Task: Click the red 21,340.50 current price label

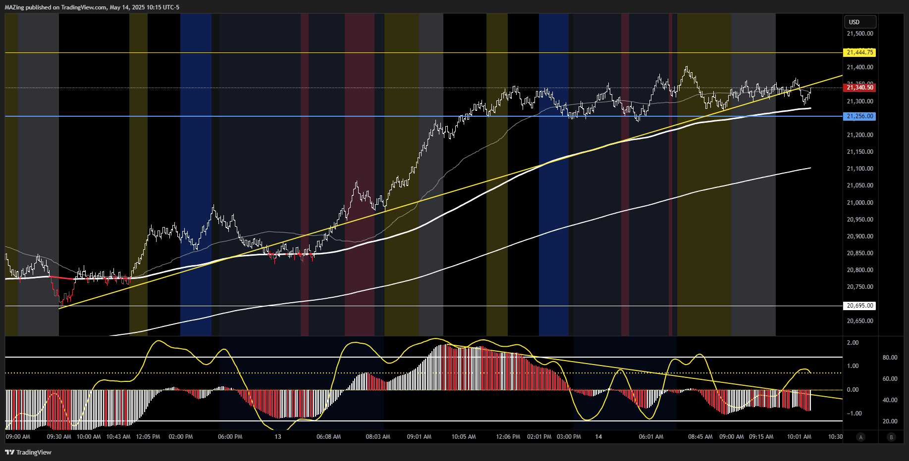Action: click(859, 88)
